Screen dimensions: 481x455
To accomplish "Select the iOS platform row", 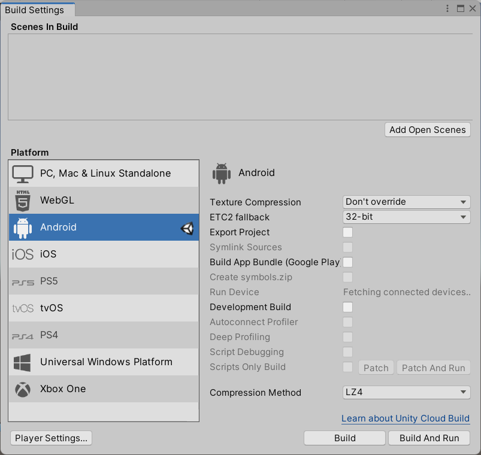I will (104, 254).
